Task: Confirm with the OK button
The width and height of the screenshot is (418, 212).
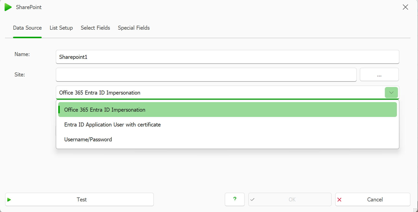Action: [x=290, y=199]
